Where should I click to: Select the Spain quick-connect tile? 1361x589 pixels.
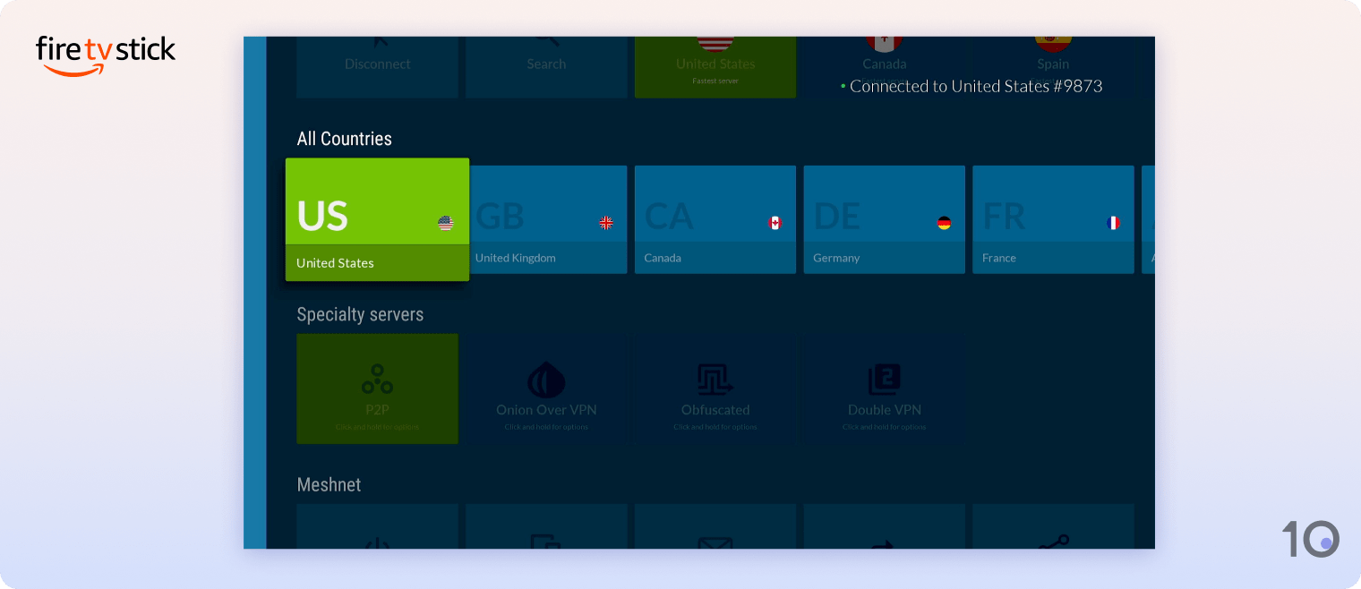(1053, 54)
